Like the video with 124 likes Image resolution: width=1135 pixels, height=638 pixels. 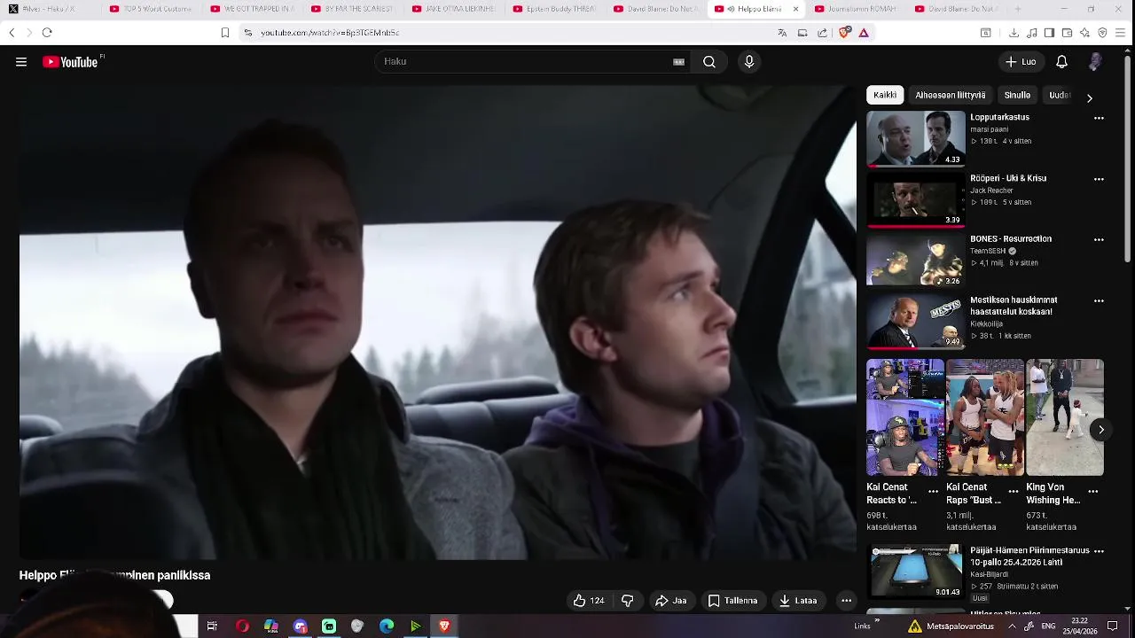588,601
